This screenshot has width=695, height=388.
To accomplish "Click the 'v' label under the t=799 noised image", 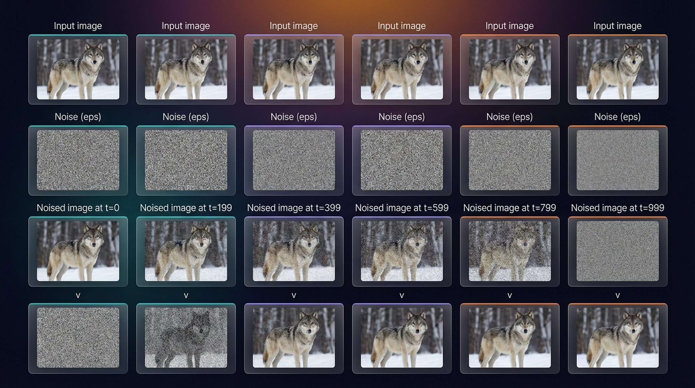I will 510,296.
